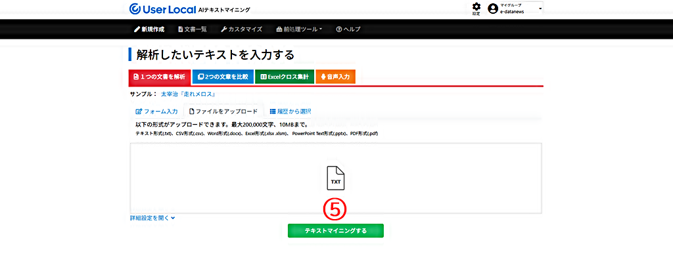Switch to the 2つの文章を比較 tab
The width and height of the screenshot is (673, 267).
click(223, 77)
